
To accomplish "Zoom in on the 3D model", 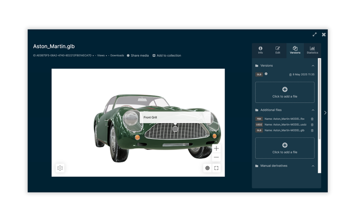I will (x=216, y=149).
